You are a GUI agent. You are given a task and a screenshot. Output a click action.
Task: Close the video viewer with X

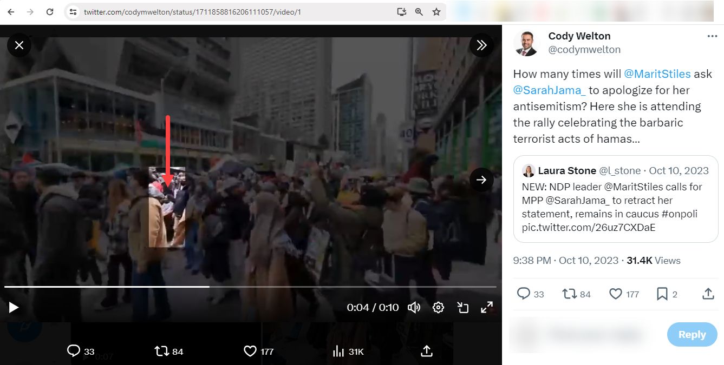tap(19, 45)
